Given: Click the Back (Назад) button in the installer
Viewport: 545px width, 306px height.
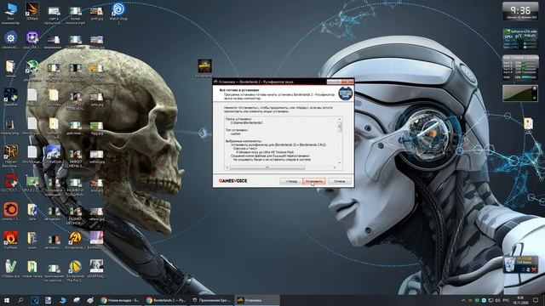Looking at the screenshot, I should [x=291, y=181].
